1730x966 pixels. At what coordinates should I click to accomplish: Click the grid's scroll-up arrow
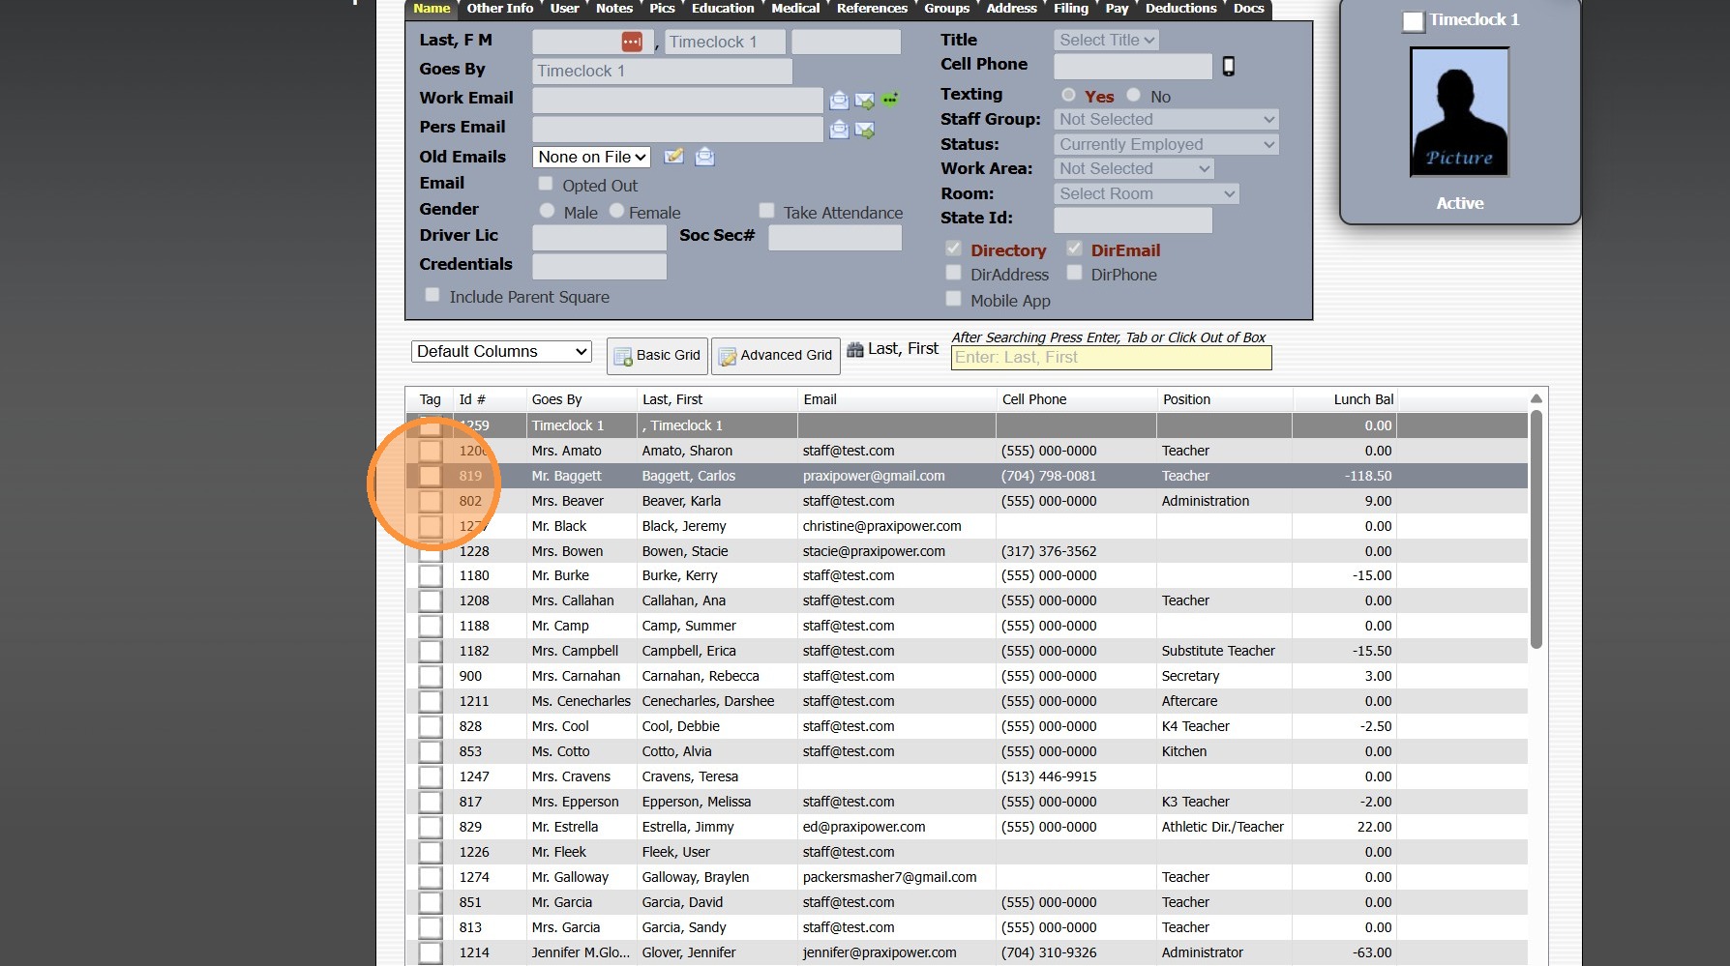coord(1536,398)
